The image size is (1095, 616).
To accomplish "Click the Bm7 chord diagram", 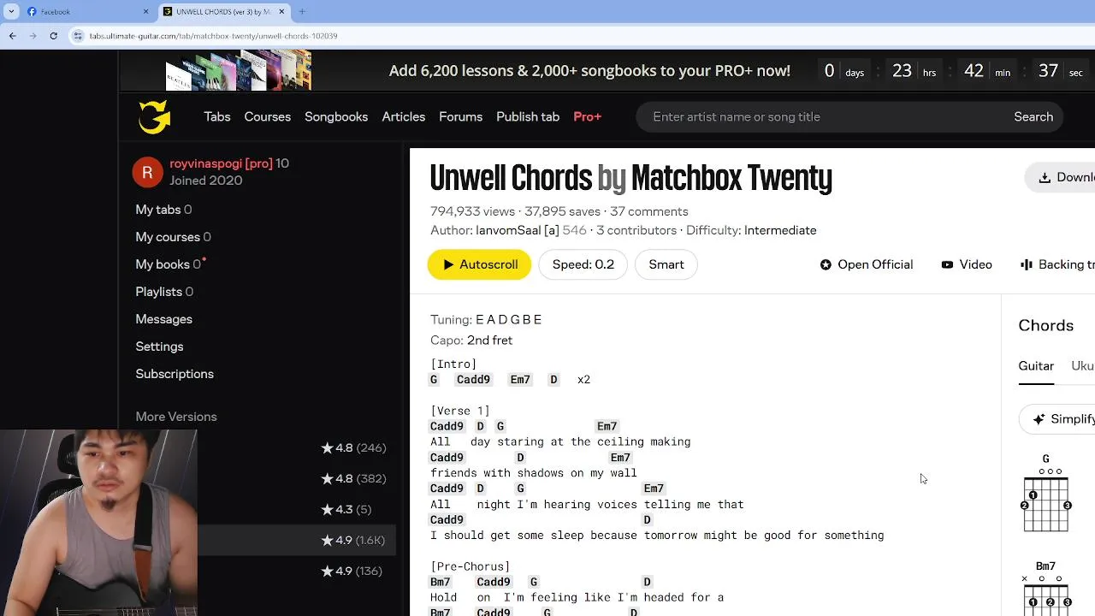I will (1046, 587).
